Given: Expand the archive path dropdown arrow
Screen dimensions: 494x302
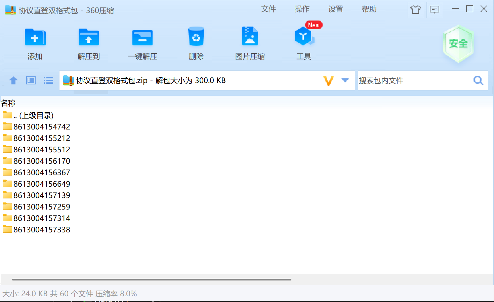Looking at the screenshot, I should click(345, 80).
